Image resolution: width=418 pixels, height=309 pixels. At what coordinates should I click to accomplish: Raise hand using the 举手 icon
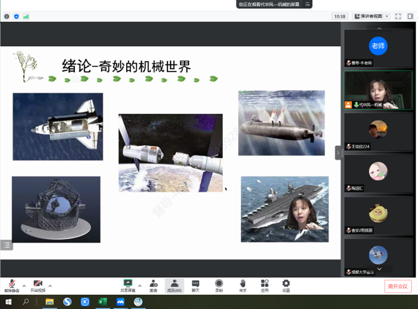click(x=242, y=284)
